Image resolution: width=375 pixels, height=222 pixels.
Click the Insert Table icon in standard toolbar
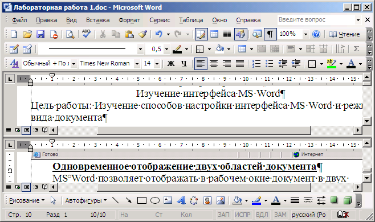click(x=214, y=34)
